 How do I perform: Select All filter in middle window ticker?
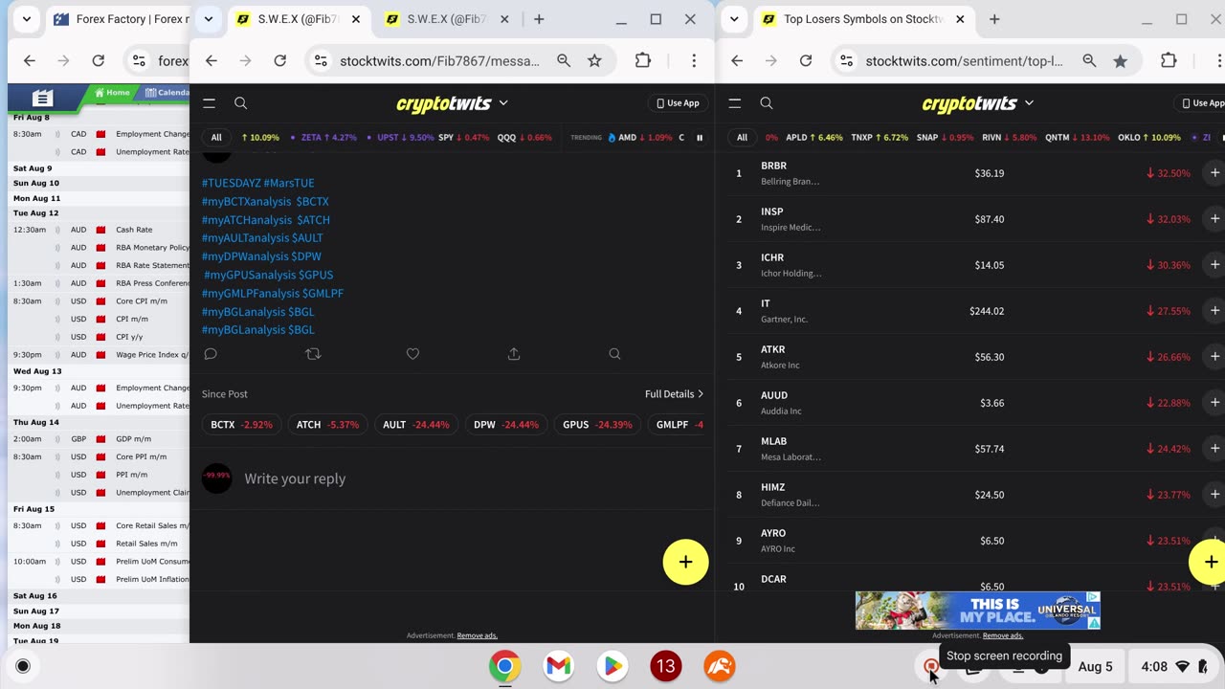point(216,138)
